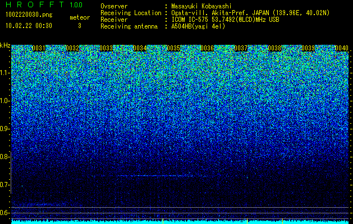Click time marker 0039
The height and width of the screenshot is (224, 353).
pos(308,48)
